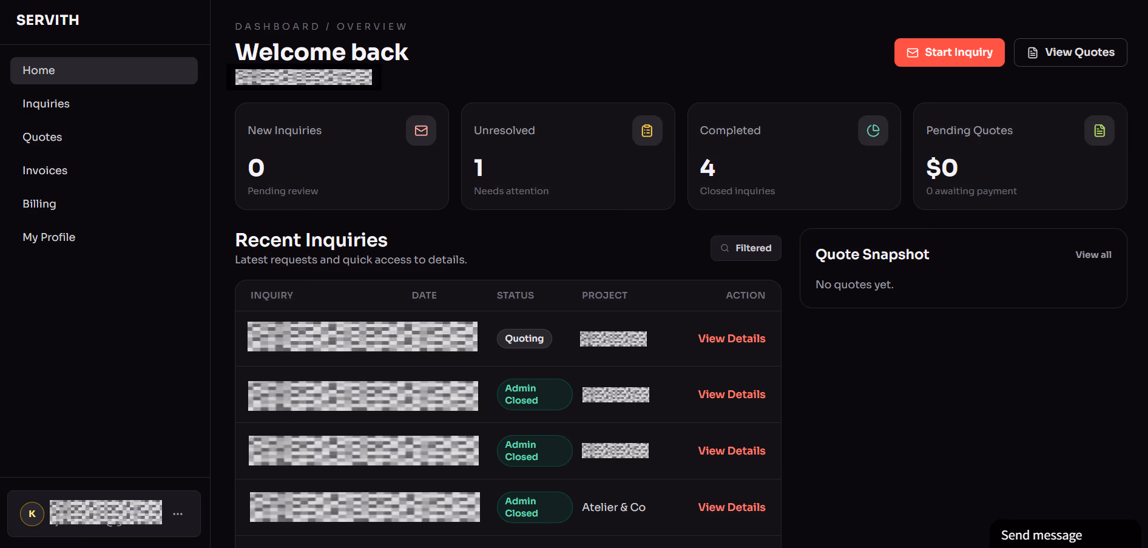Open the three-dots user account menu
This screenshot has height=548, width=1148.
178,514
